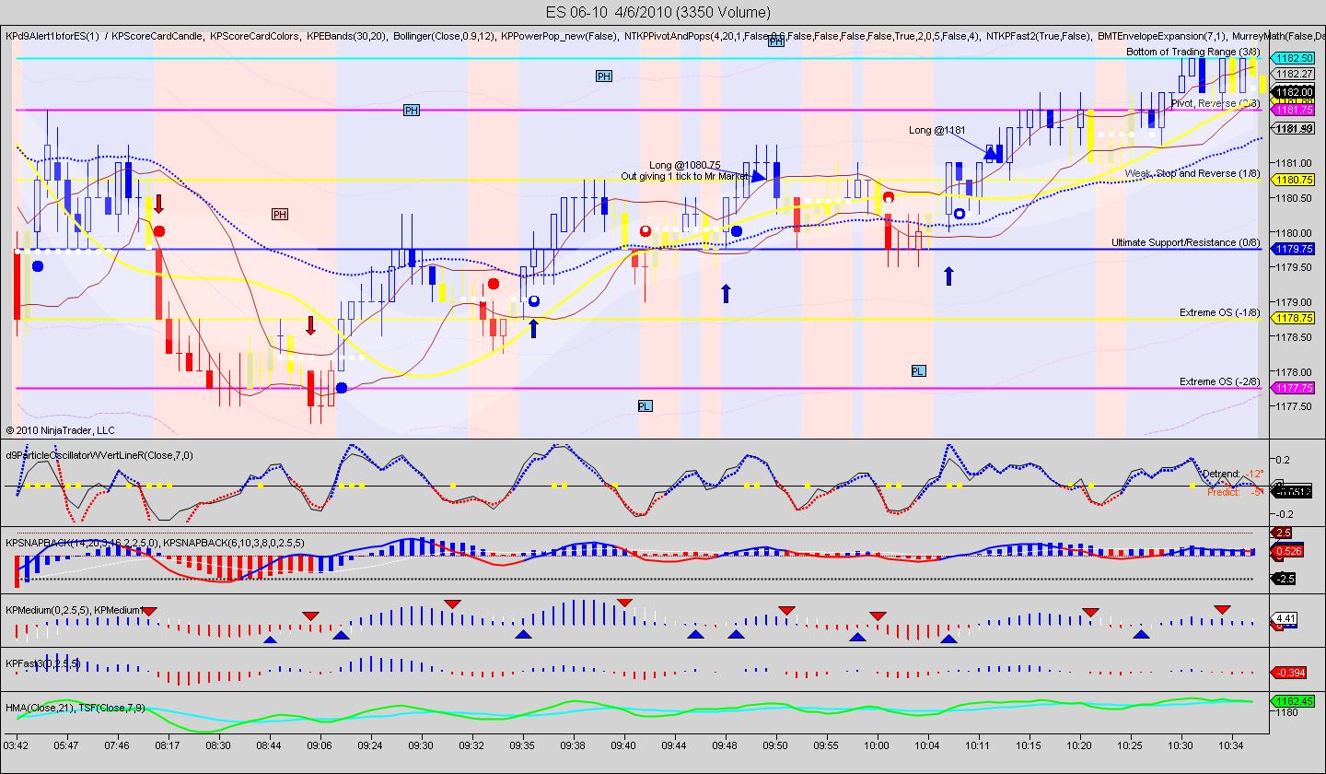Click KPMedium red triangle above 10:34

[1222, 610]
